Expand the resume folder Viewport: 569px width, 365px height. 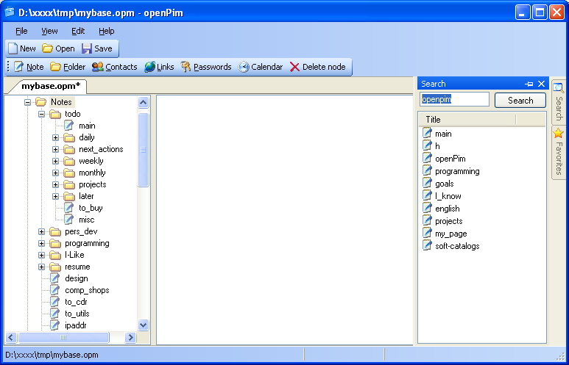point(42,267)
